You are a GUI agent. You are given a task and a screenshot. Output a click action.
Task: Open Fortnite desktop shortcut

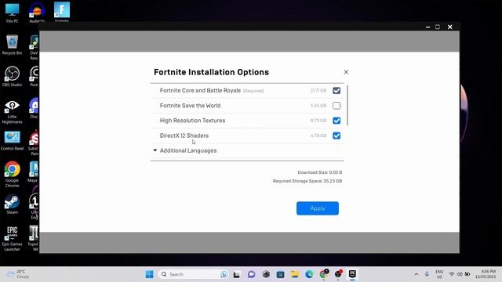point(62,12)
